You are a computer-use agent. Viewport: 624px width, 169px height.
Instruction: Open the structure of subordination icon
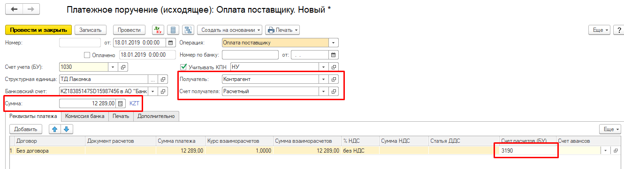(x=189, y=30)
